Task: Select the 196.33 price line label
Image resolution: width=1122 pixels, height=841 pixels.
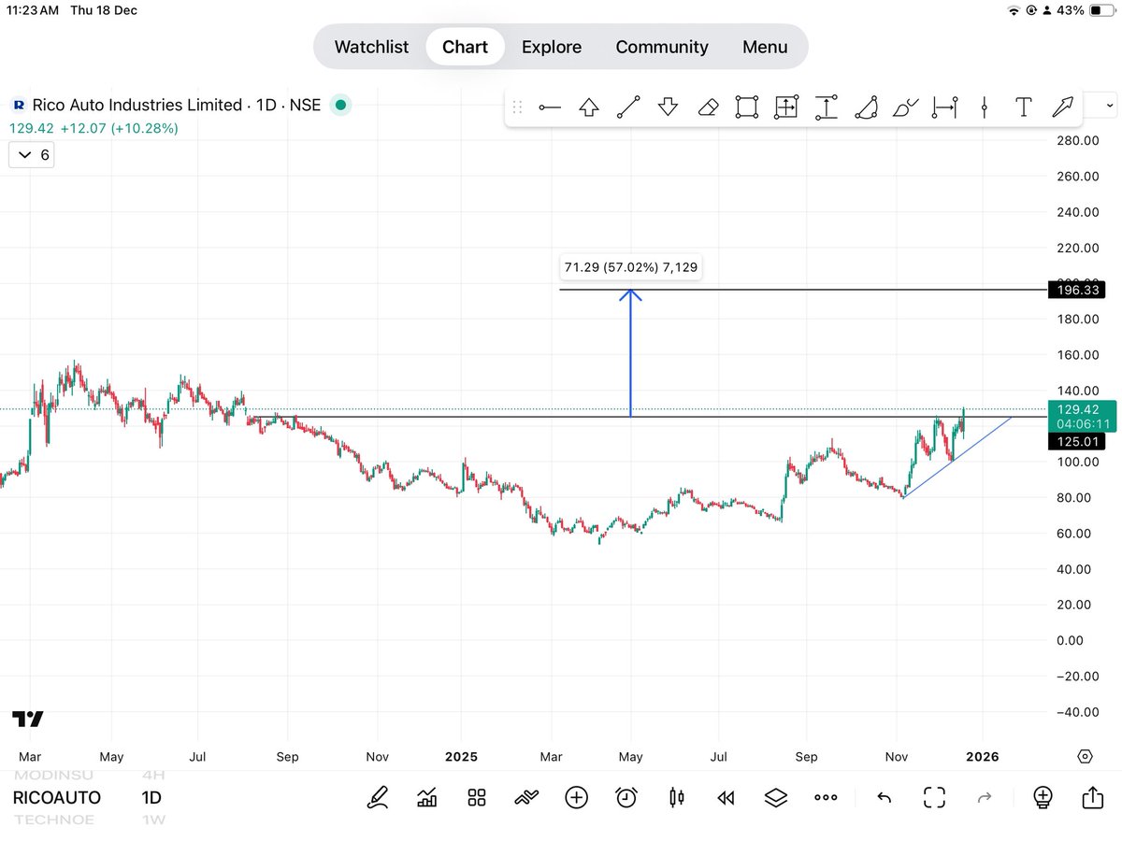Action: coord(1078,291)
